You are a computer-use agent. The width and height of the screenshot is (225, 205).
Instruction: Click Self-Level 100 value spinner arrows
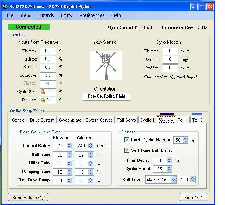point(193,179)
